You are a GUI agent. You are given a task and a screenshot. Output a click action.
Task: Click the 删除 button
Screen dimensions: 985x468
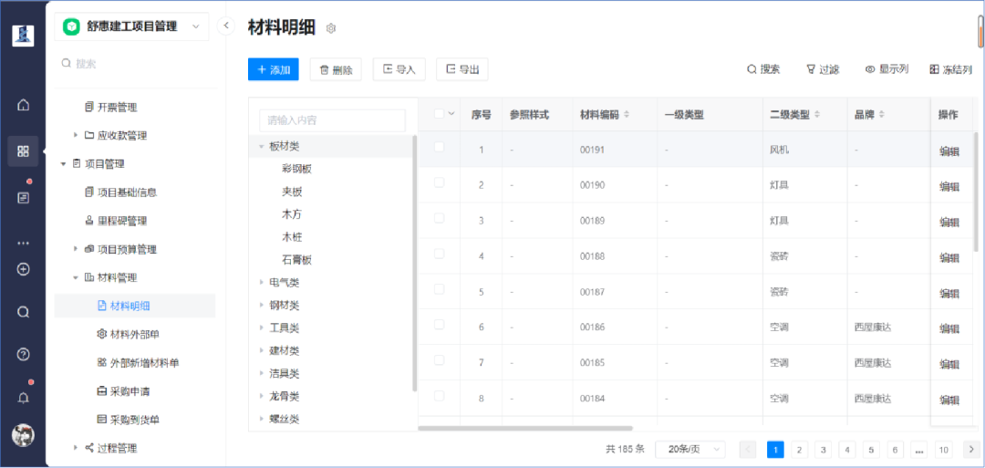(336, 69)
